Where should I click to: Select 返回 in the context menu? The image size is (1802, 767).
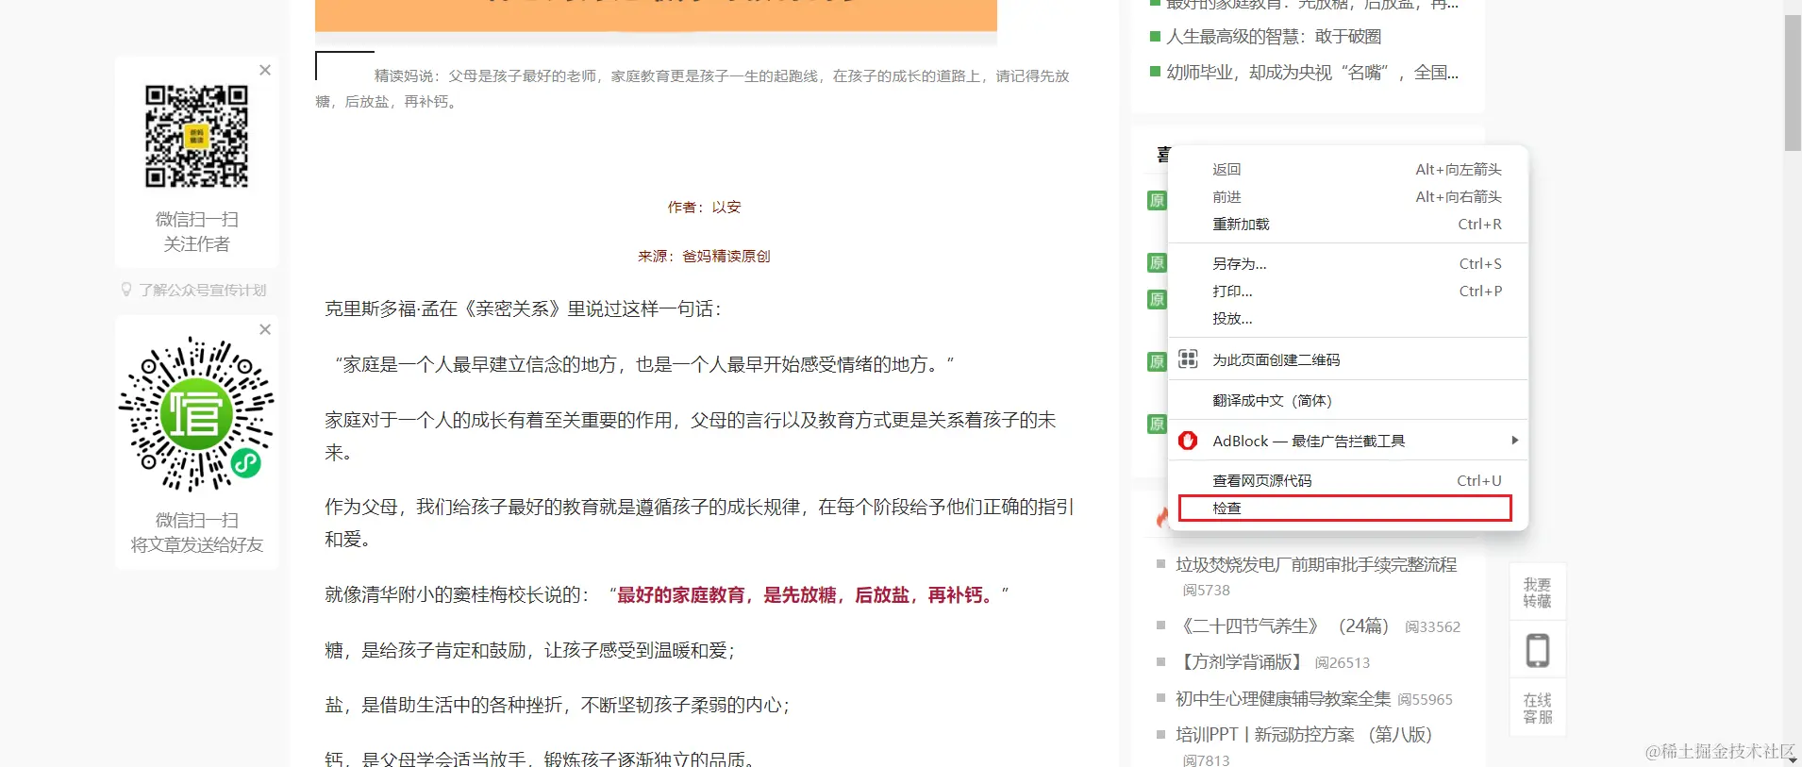click(1348, 169)
